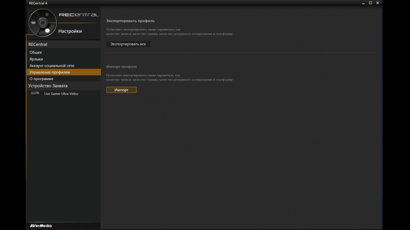Click the RECentral logo text

[x=79, y=15]
